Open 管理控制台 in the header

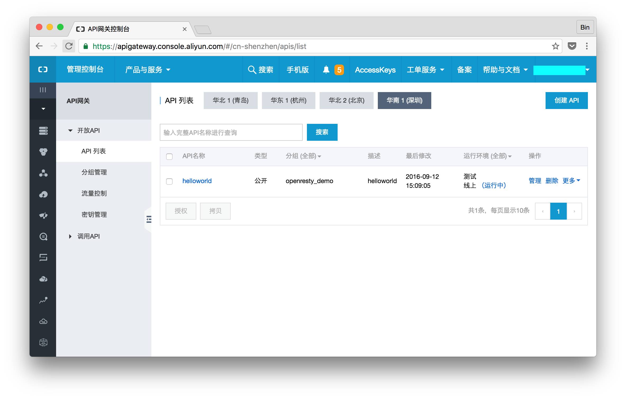85,69
